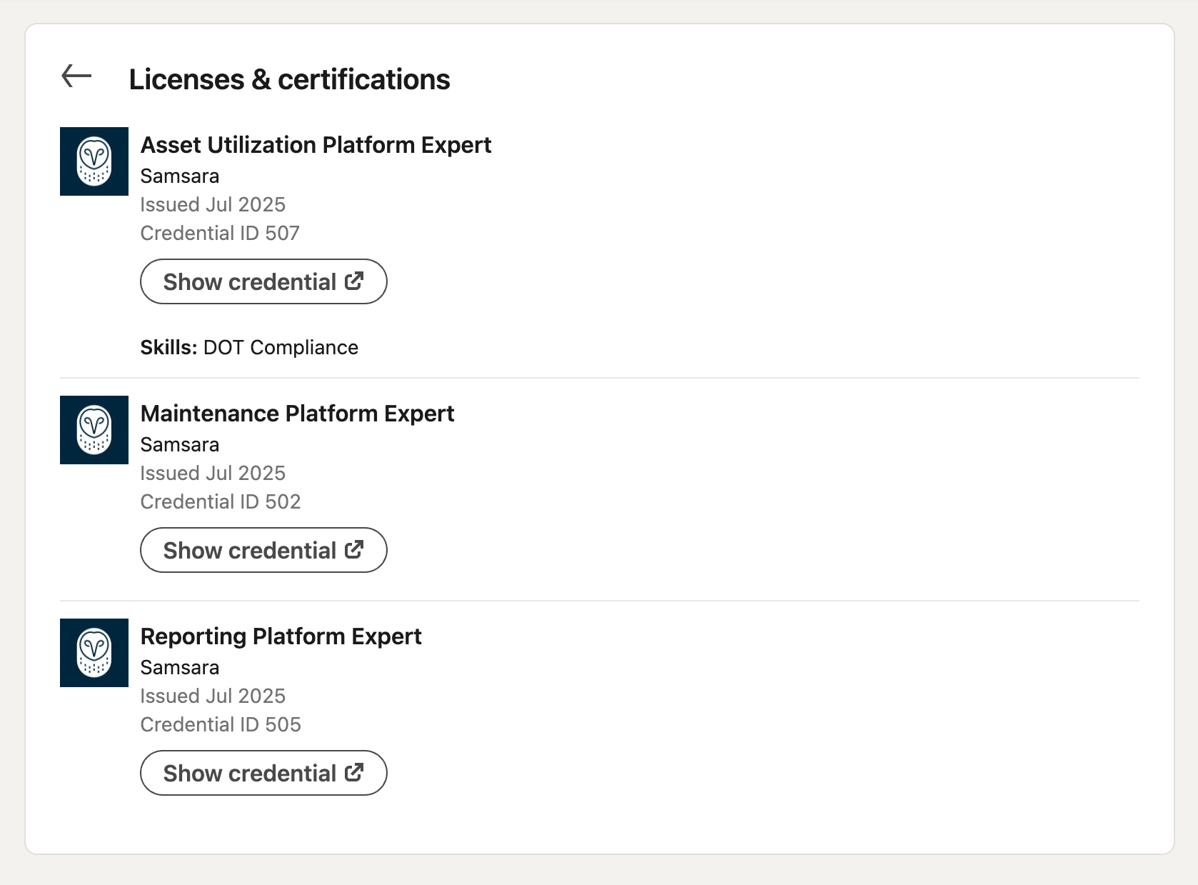Click the Samsara logo next to Reporting Platform Expert
1198x885 pixels.
pos(94,653)
